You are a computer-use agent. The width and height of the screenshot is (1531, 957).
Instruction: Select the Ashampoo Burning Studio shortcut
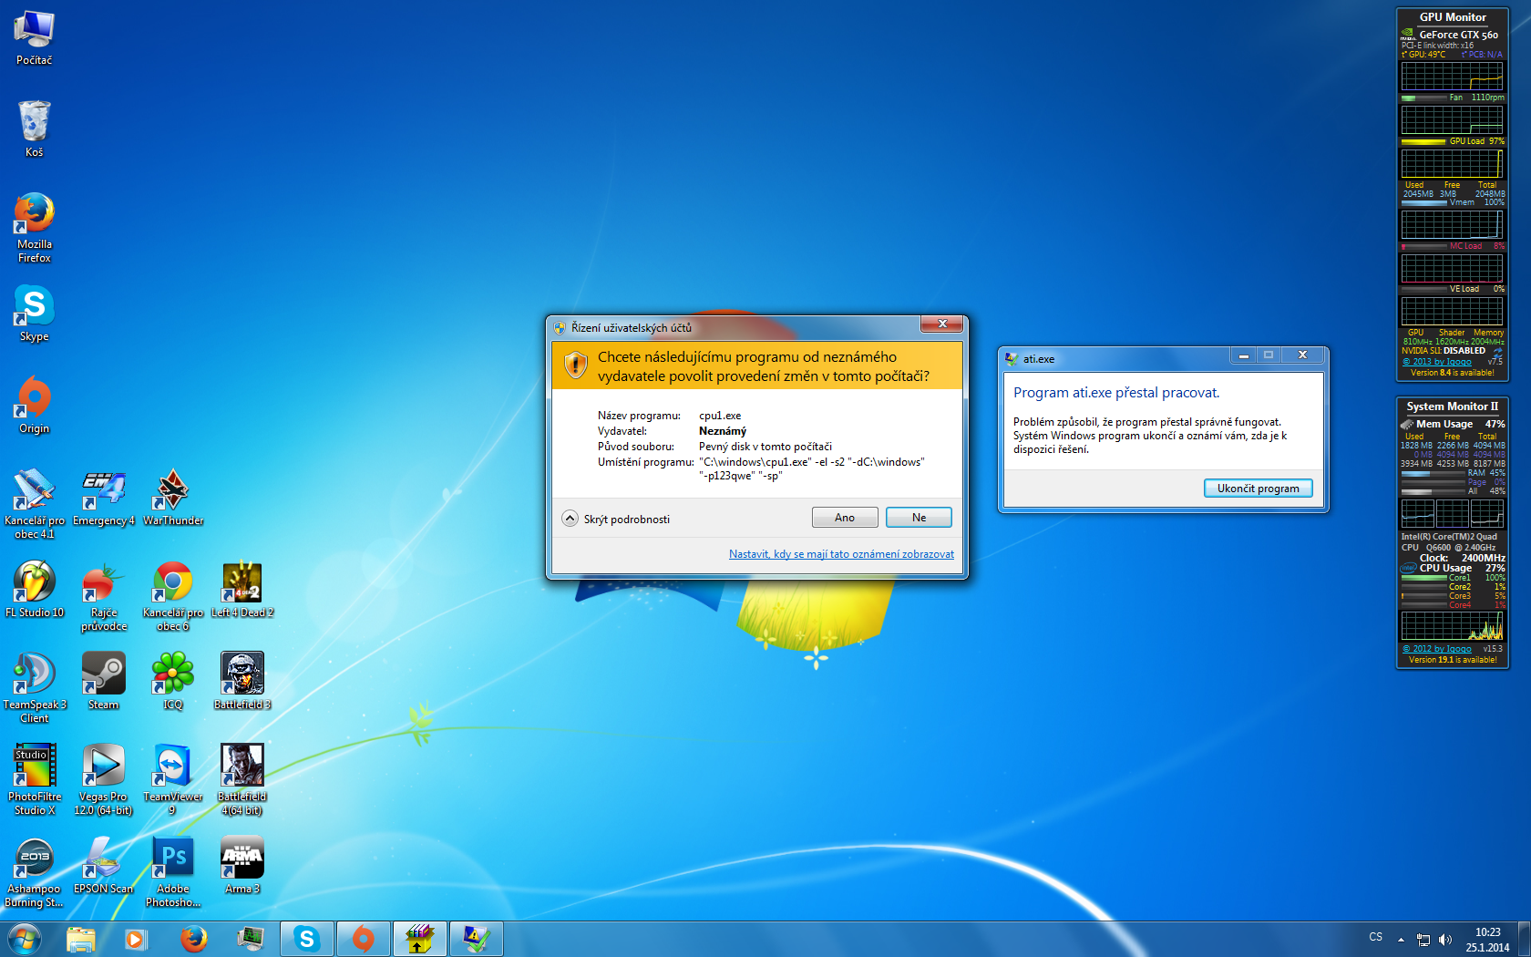tap(35, 872)
